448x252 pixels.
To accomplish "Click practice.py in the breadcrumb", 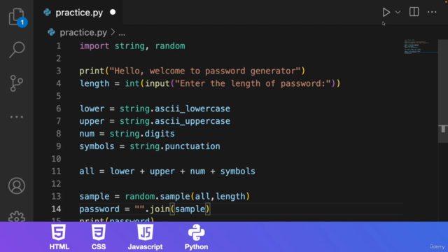I will click(83, 33).
